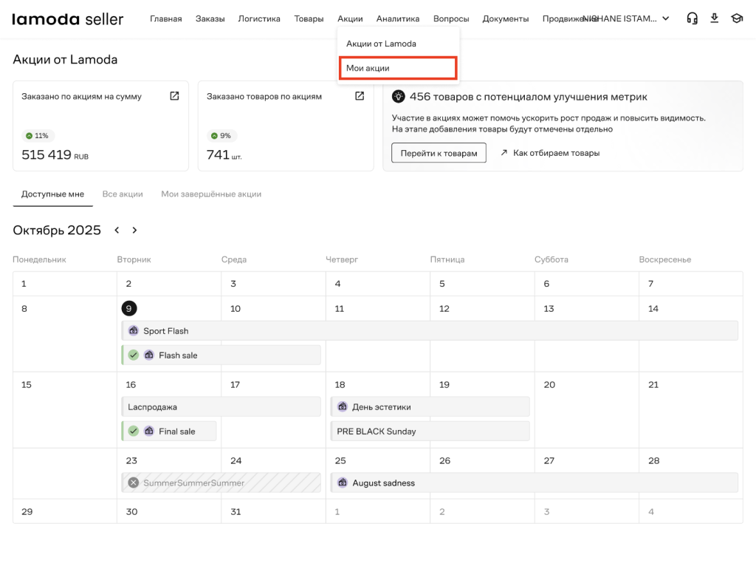Click the 9% growth badge
Viewport: 756px width, 566px height.
[221, 136]
